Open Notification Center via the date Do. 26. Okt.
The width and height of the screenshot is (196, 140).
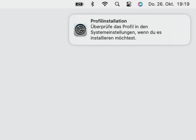[161, 4]
